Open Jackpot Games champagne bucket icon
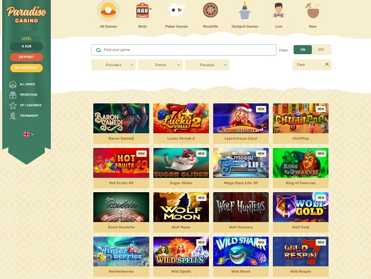This screenshot has width=371, height=279. pos(244,10)
